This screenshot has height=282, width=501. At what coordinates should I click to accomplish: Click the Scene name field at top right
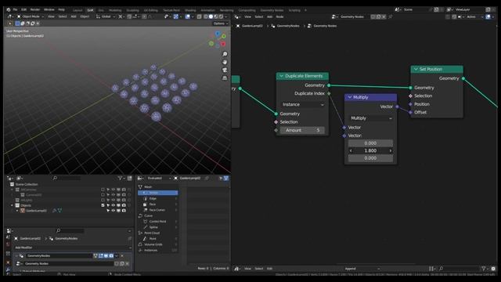pyautogui.click(x=417, y=9)
